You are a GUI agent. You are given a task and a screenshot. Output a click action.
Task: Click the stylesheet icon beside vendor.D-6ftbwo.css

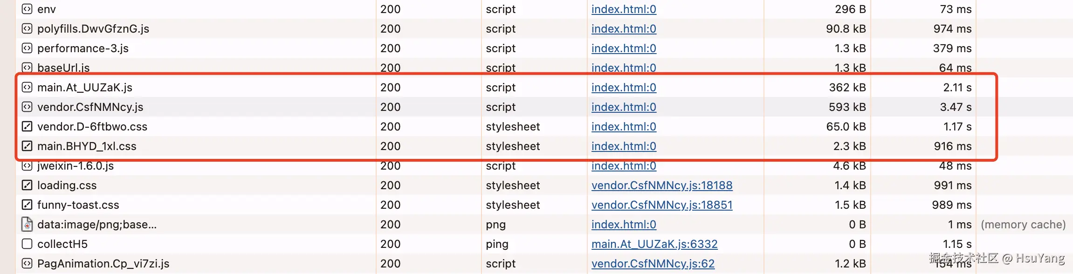pyautogui.click(x=27, y=126)
